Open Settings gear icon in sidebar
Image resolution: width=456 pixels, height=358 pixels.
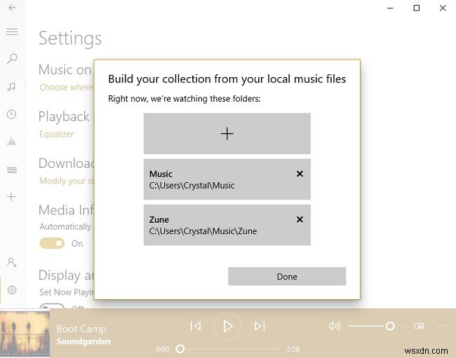pyautogui.click(x=12, y=290)
